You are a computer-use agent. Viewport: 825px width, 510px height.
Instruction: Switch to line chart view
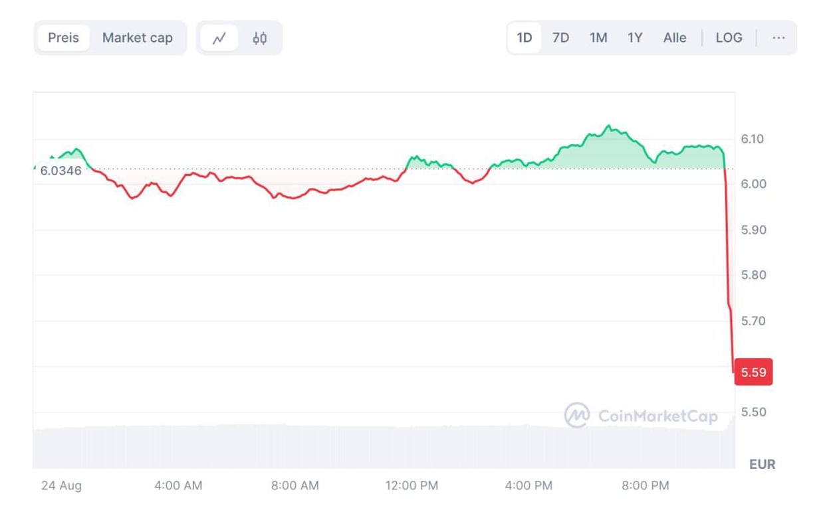pos(219,39)
